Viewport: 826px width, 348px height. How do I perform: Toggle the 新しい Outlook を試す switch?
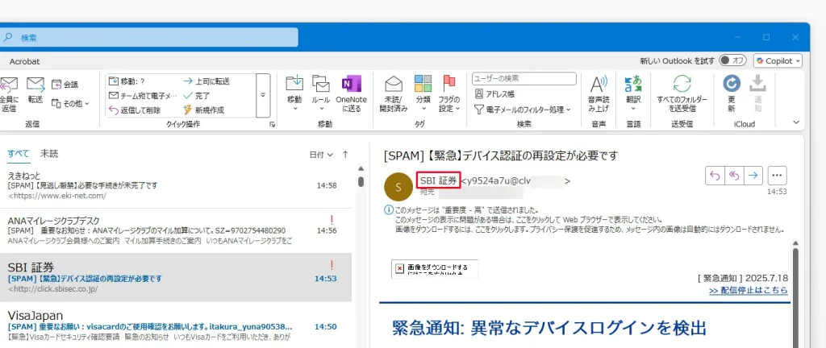click(732, 60)
